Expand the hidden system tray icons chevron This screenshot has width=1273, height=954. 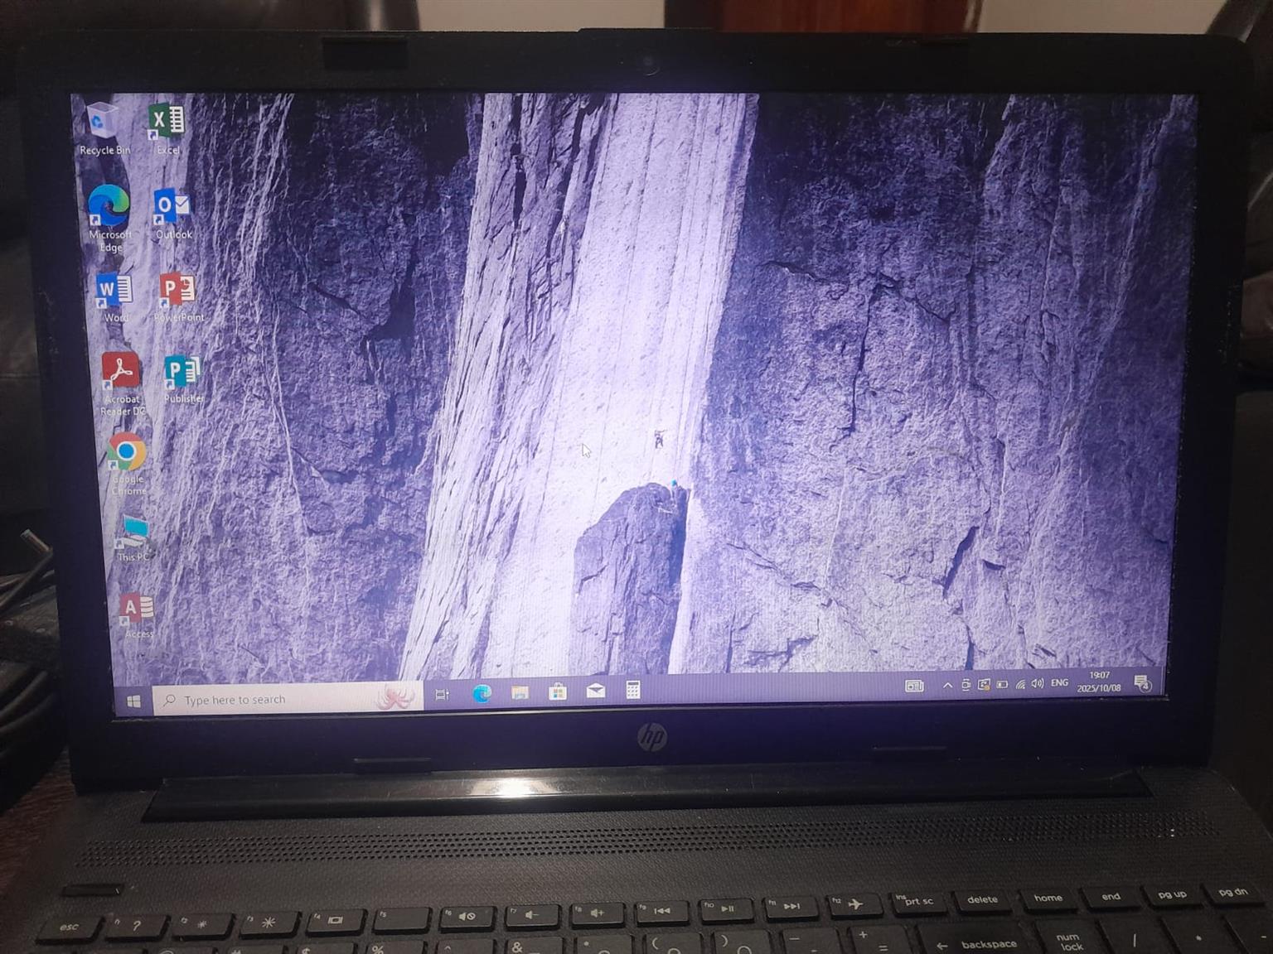click(947, 686)
